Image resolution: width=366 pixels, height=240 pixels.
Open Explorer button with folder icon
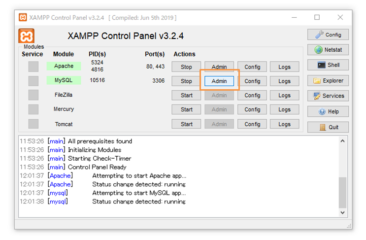pyautogui.click(x=328, y=80)
